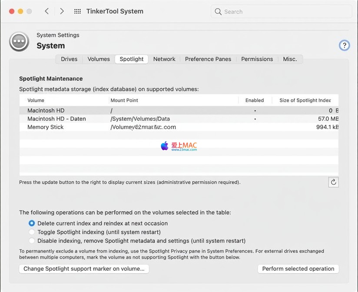Image resolution: width=358 pixels, height=292 pixels.
Task: Click the search magnifying glass icon
Action: pos(218,12)
